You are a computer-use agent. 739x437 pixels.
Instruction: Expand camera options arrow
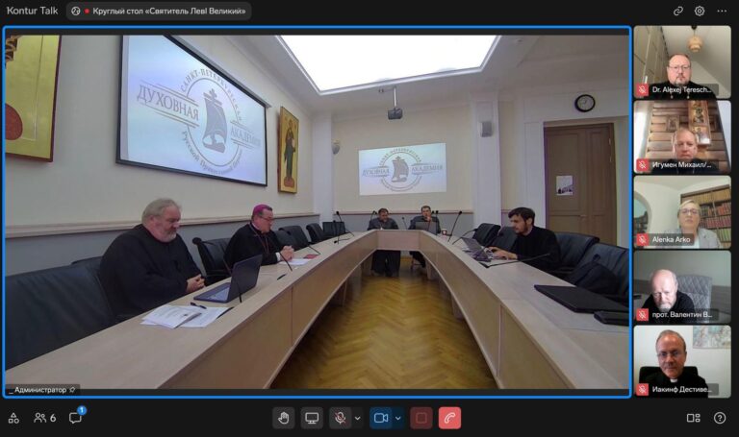[x=398, y=418]
